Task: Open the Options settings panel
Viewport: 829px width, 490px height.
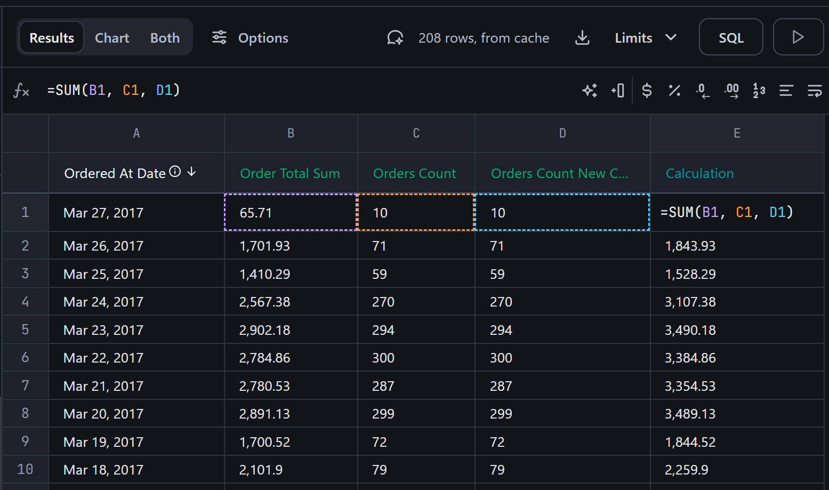Action: pos(250,38)
